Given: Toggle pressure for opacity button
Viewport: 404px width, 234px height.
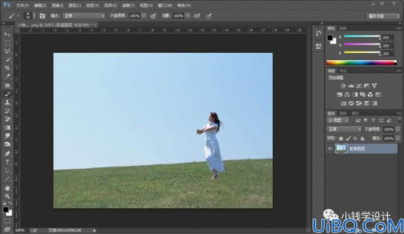Looking at the screenshot, I should [153, 16].
